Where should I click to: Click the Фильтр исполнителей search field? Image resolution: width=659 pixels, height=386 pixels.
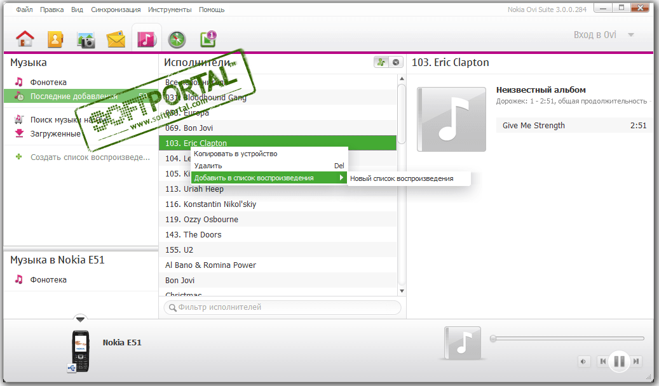tap(282, 307)
